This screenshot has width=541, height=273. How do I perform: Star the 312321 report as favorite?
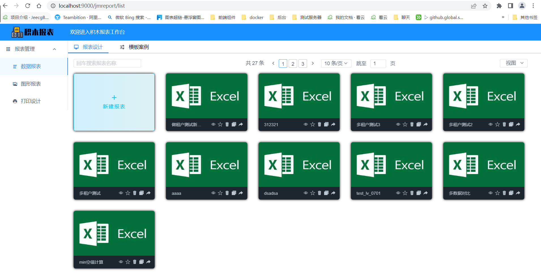(x=312, y=124)
